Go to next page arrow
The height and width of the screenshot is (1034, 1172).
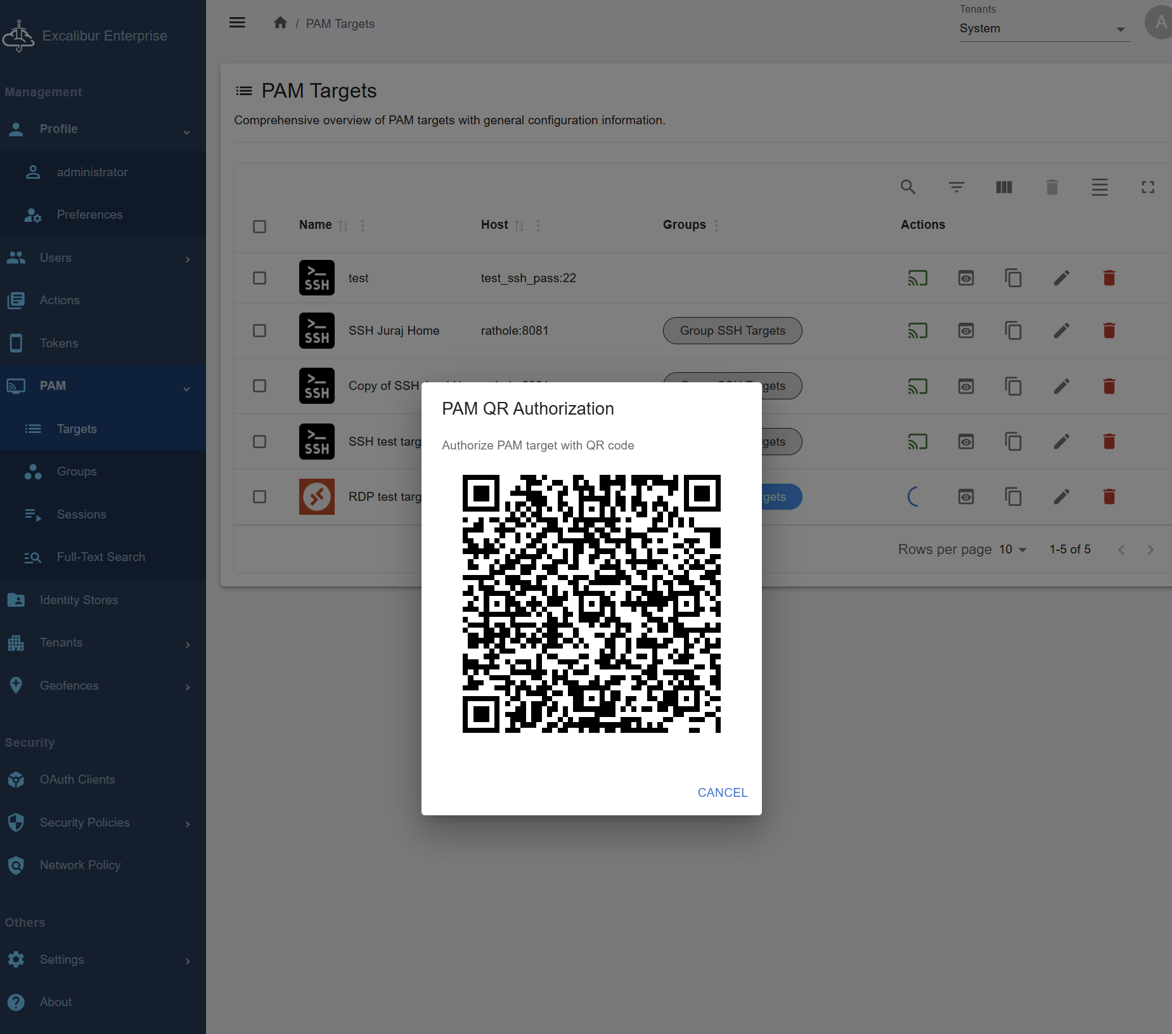[x=1150, y=550]
